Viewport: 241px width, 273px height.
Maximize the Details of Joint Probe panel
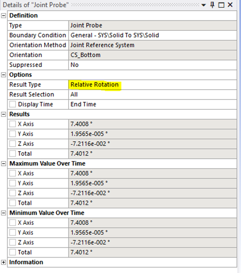click(221, 5)
